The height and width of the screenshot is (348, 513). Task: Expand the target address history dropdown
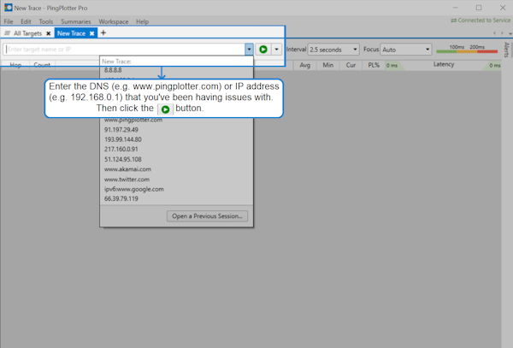point(248,50)
